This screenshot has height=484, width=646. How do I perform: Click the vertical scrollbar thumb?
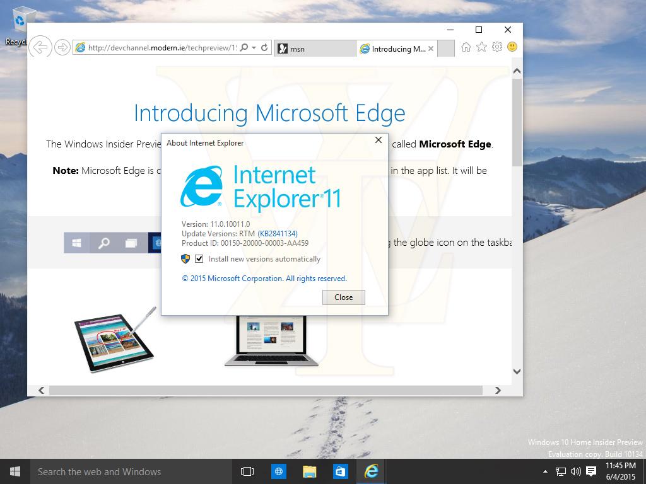pos(517,122)
